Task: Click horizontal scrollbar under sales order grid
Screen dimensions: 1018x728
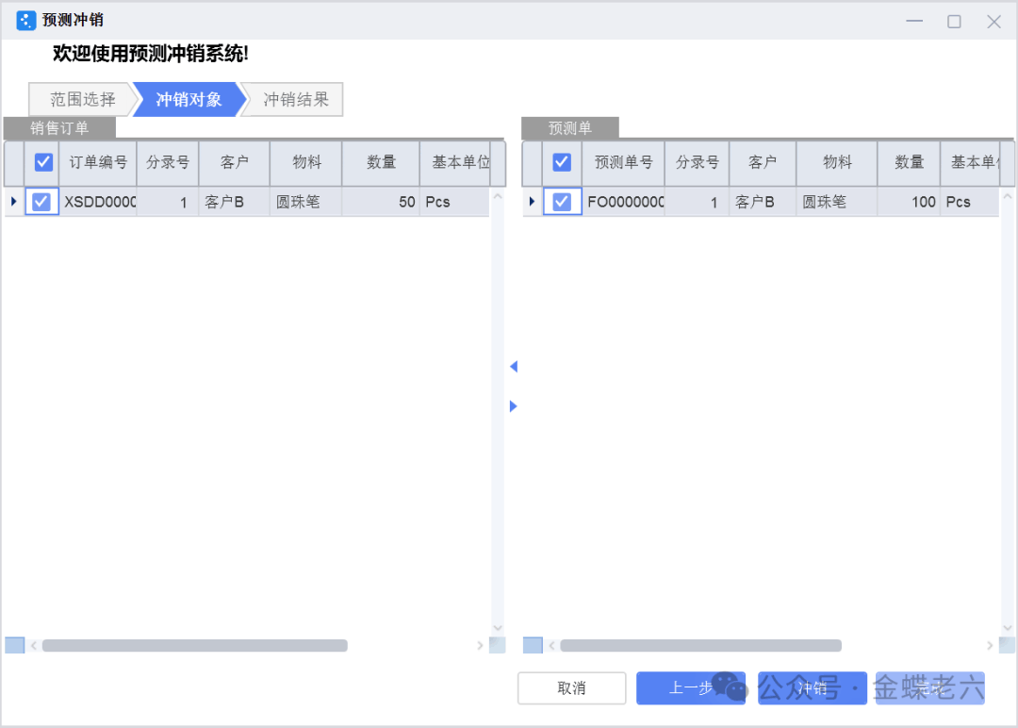Action: (x=194, y=646)
